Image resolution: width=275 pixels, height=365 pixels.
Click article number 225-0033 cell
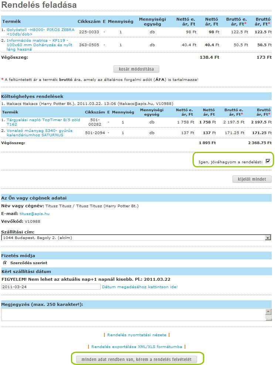[89, 32]
